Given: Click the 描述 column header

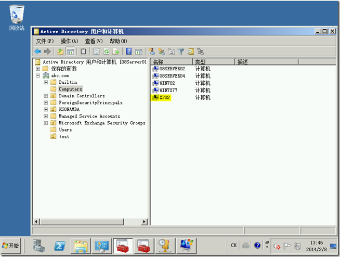Looking at the screenshot, I should pos(267,62).
